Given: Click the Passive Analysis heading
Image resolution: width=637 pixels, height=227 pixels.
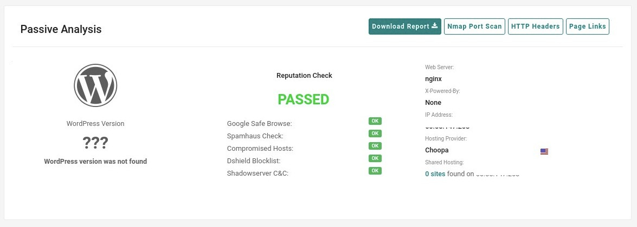Looking at the screenshot, I should 61,29.
